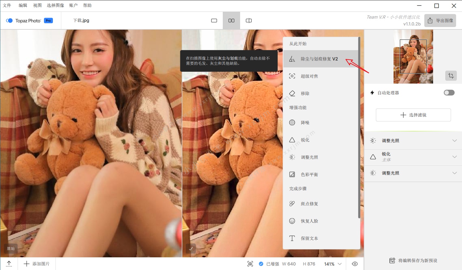Choose 除尘与划痕修复 V2 menu entry
This screenshot has width=462, height=270.
coord(321,59)
